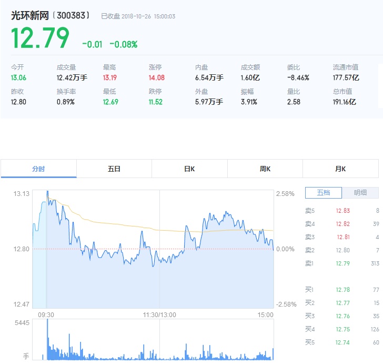Viewport: 383px width, 364px height.
Task: Open the 月K chart tab
Action: (x=340, y=169)
